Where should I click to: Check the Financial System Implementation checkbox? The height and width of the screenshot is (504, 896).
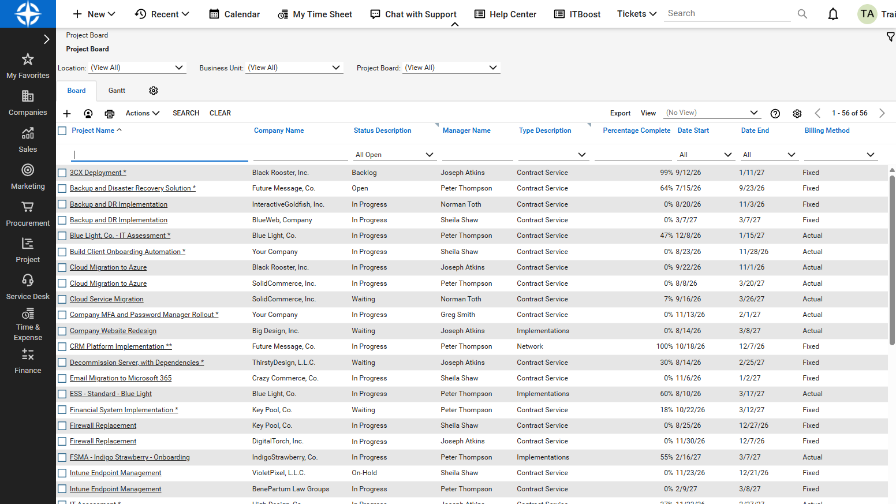(62, 410)
